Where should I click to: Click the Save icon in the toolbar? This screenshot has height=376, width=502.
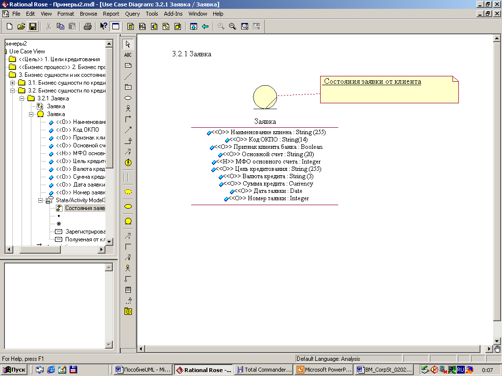pyautogui.click(x=33, y=26)
